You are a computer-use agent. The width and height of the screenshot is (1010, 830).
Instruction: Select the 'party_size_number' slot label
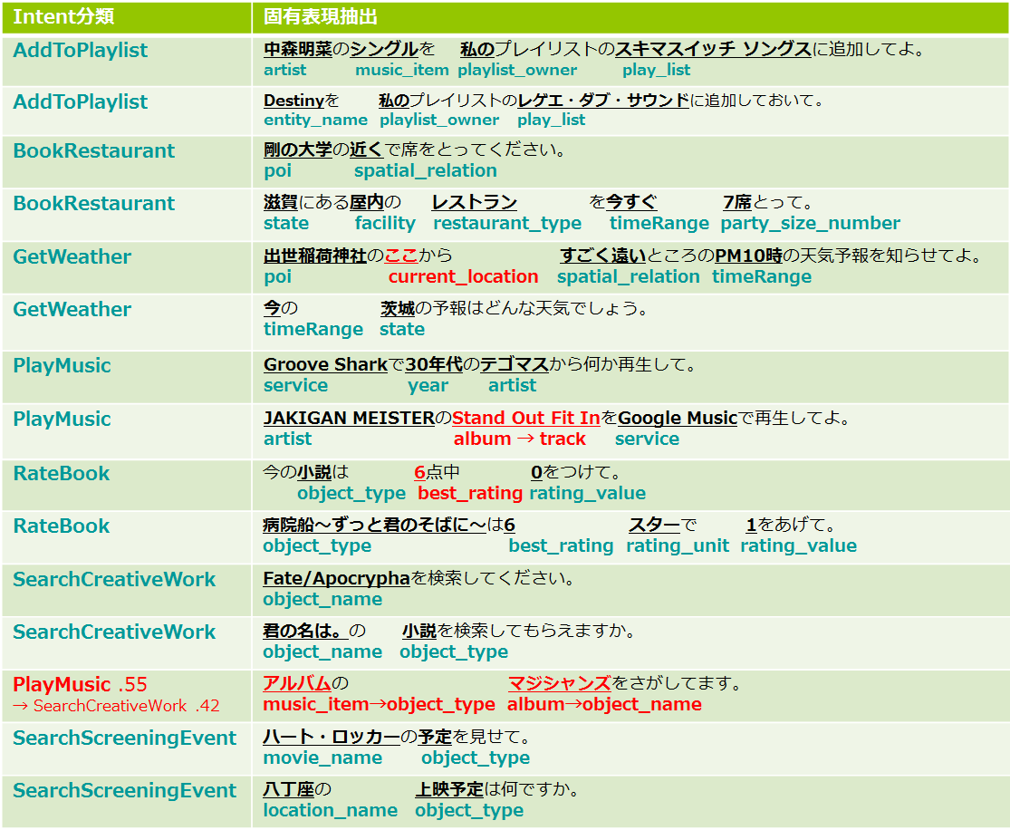point(811,224)
